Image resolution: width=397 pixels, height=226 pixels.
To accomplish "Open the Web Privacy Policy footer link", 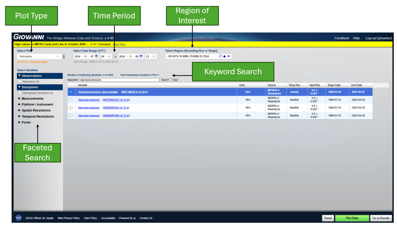I will (x=69, y=218).
